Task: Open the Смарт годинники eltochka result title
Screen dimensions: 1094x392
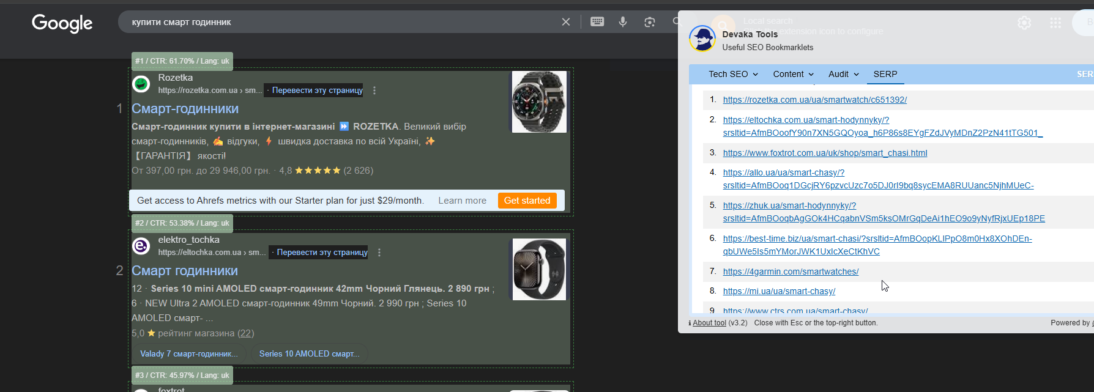Action: [185, 270]
